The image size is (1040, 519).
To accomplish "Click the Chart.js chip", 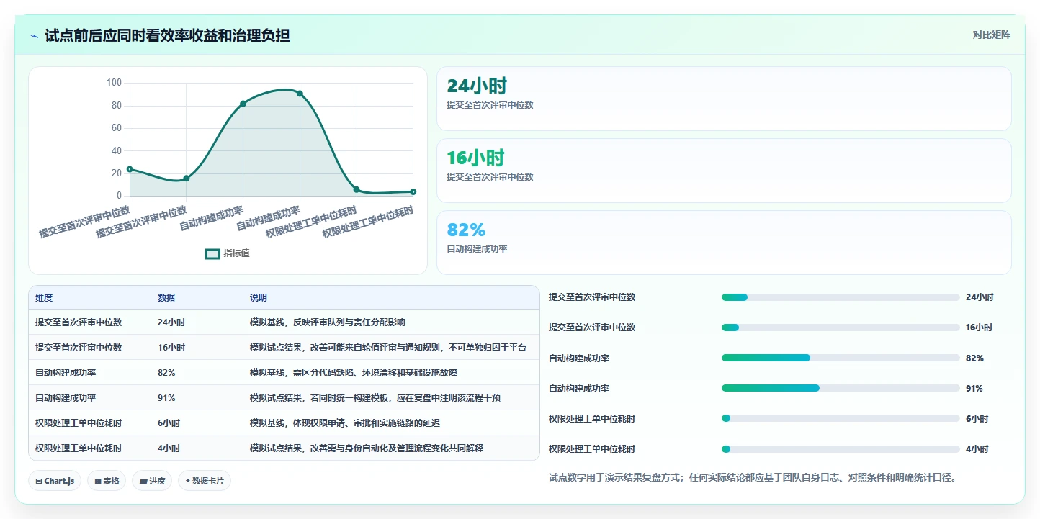I will 55,481.
